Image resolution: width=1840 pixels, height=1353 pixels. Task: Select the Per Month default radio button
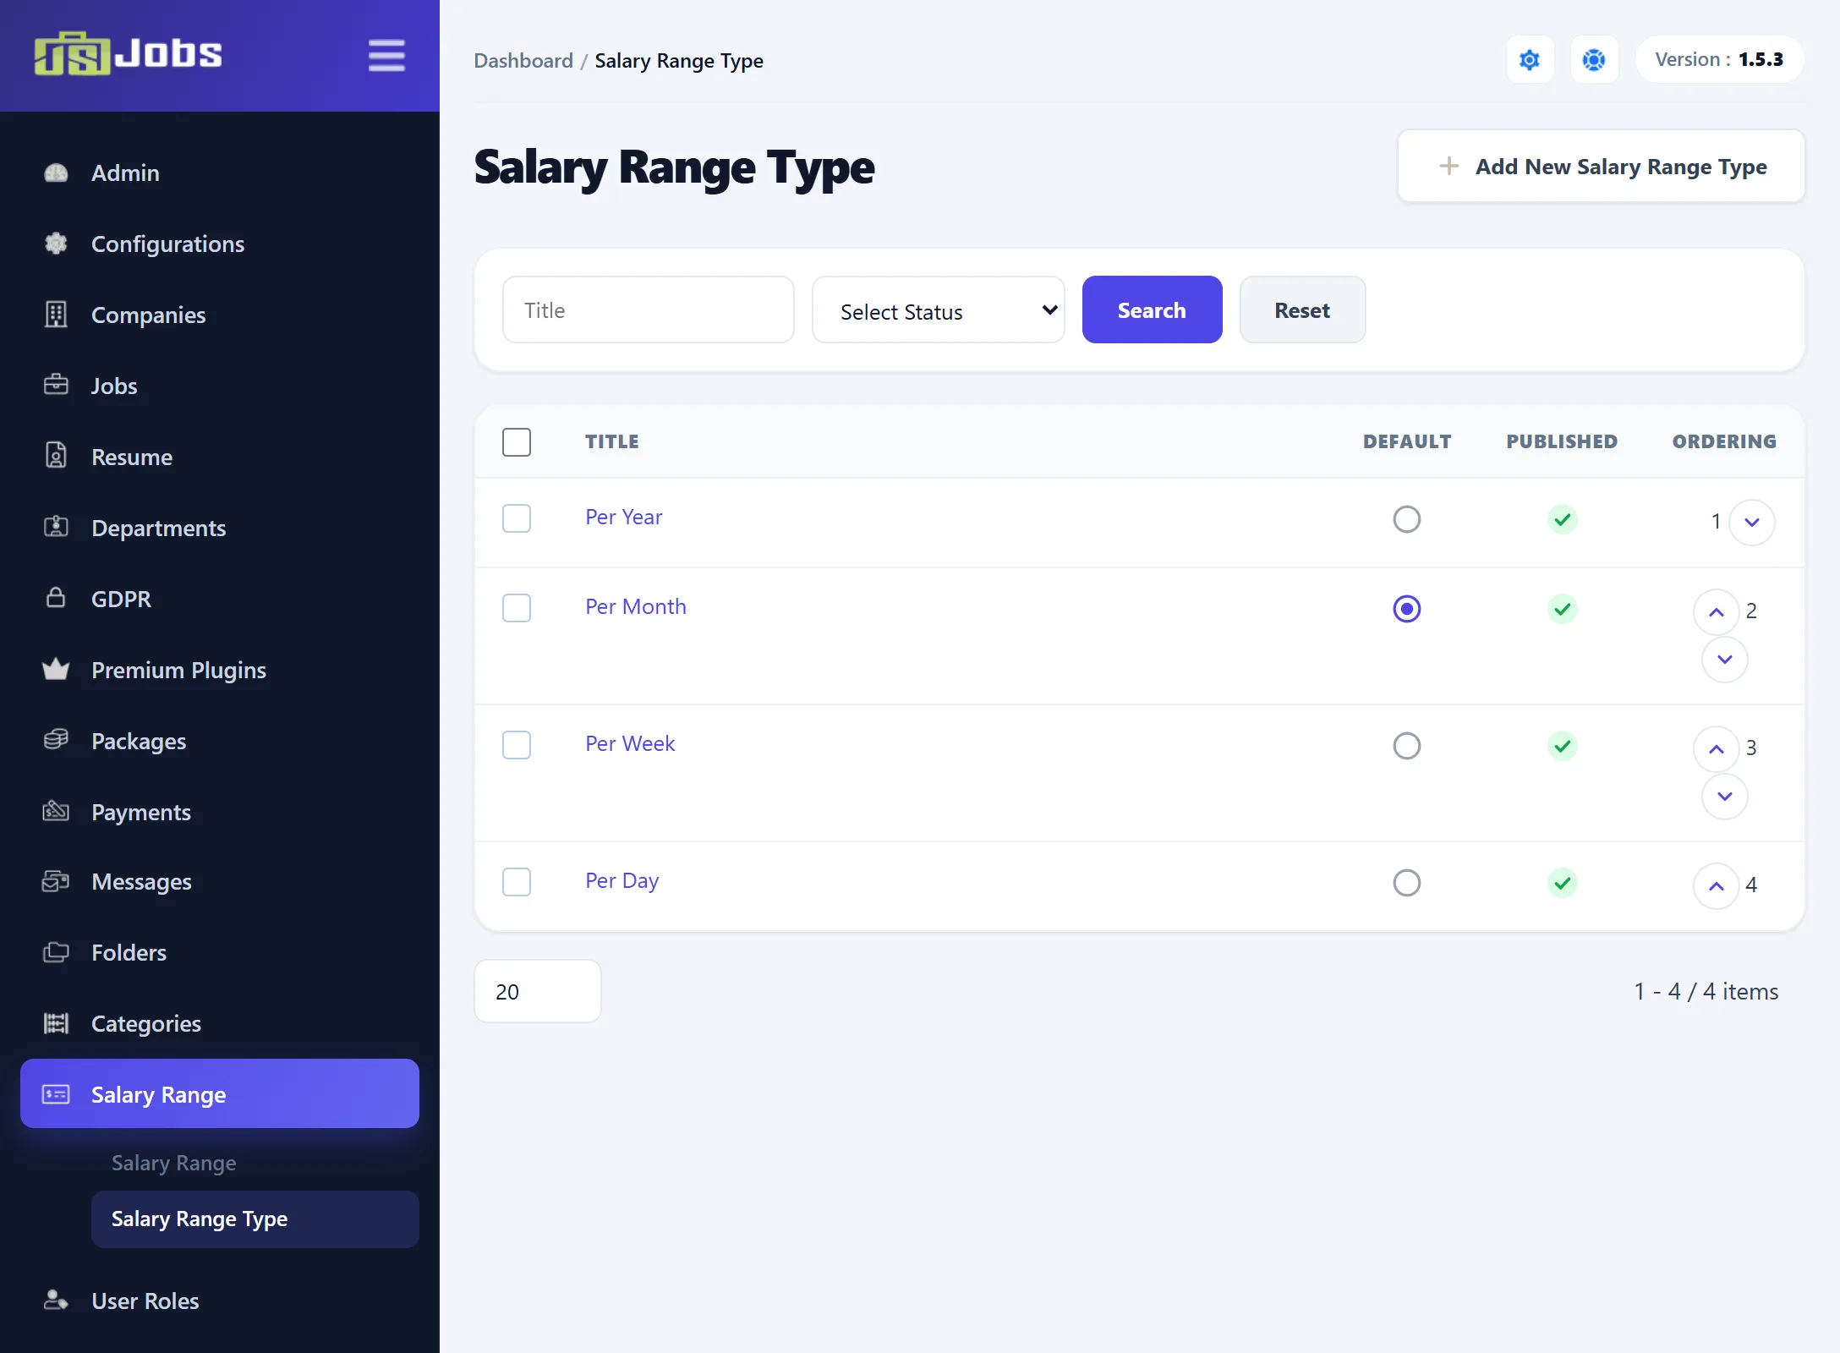click(1407, 609)
